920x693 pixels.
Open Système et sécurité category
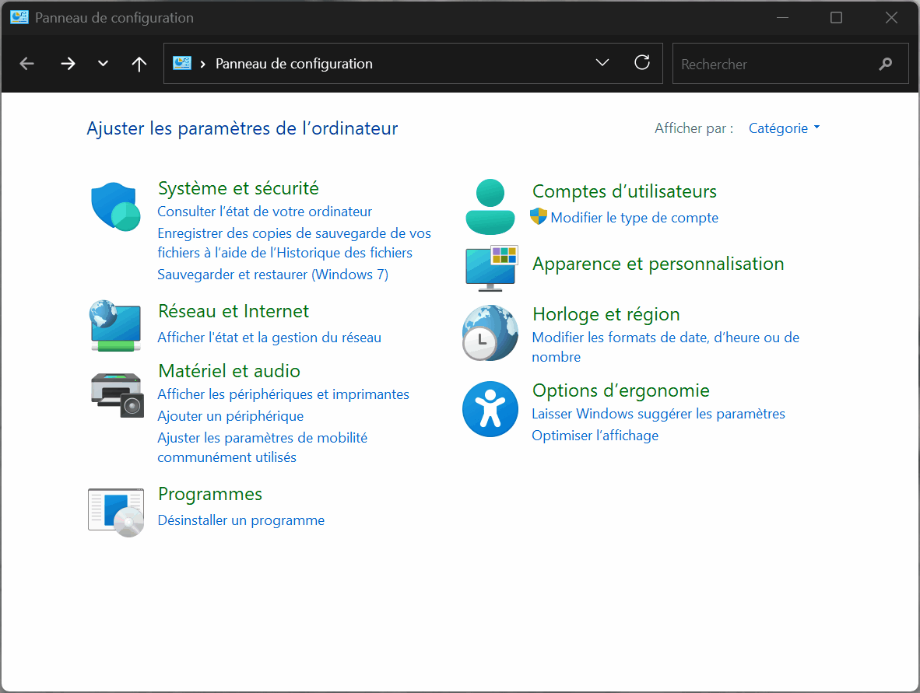pos(238,188)
